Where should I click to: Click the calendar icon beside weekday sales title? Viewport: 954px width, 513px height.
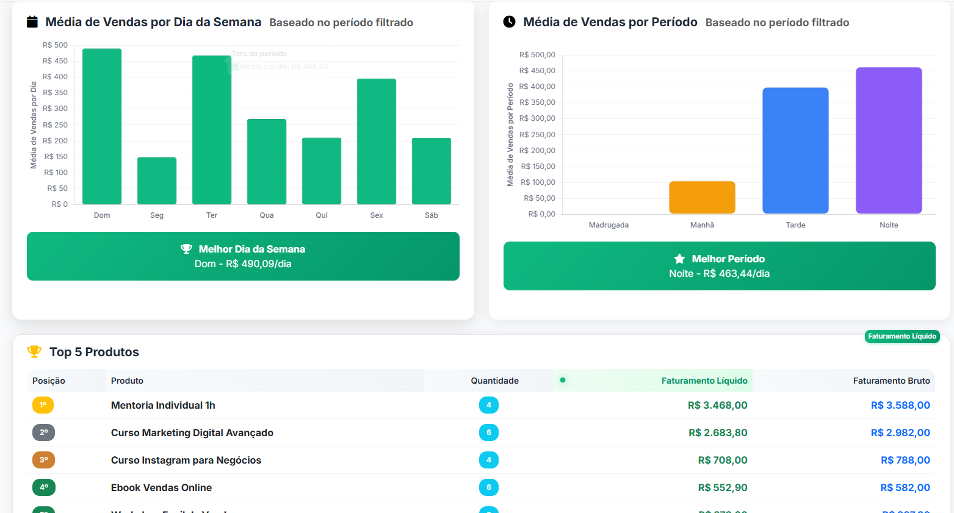(32, 22)
